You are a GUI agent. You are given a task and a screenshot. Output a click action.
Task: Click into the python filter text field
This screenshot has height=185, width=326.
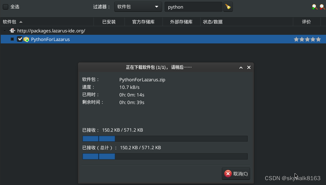[193, 7]
